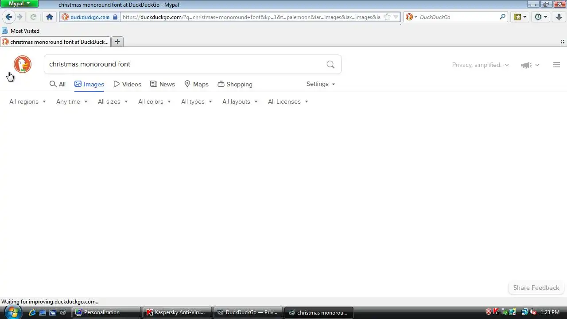
Task: Open the Bookmarks menu toolbar button
Action: pos(520,17)
